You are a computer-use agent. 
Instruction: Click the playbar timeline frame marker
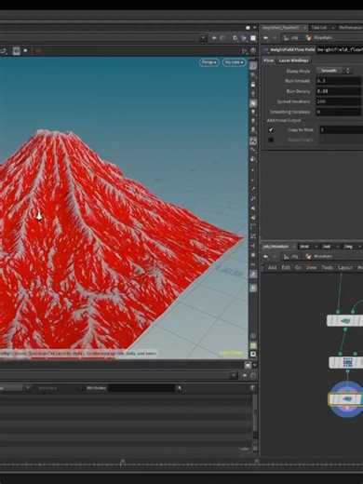pyautogui.click(x=123, y=462)
